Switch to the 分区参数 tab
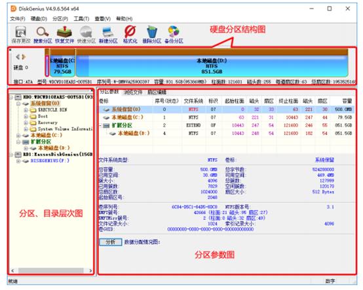 (109, 92)
